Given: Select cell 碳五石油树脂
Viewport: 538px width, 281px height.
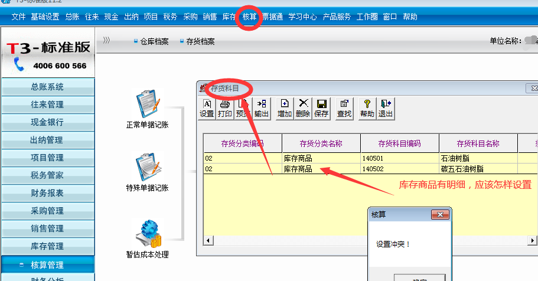Looking at the screenshot, I should [478, 169].
